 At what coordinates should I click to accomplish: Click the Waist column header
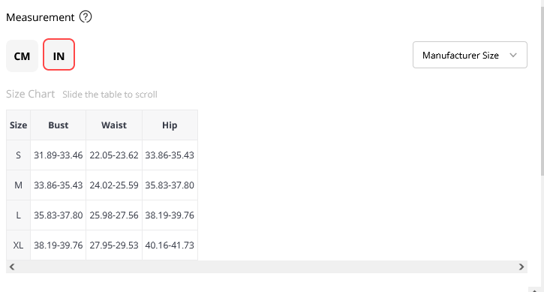coord(114,125)
